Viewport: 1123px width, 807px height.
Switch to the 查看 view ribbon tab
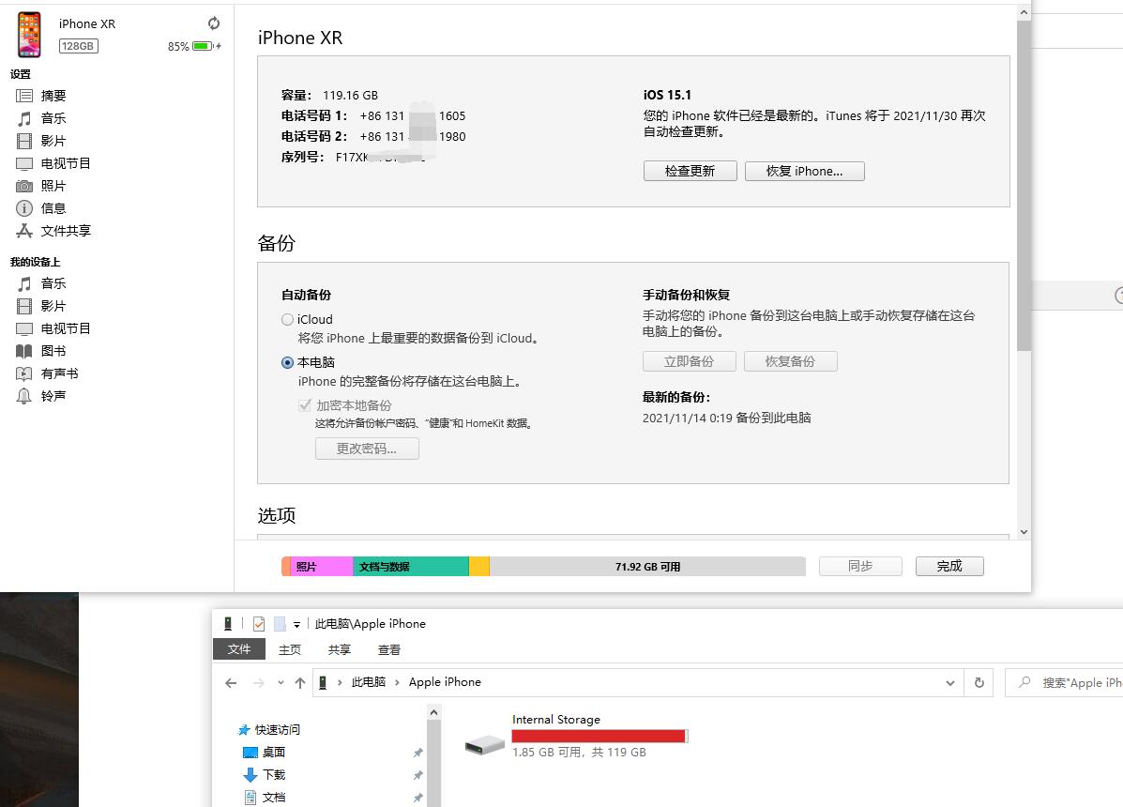coord(388,649)
